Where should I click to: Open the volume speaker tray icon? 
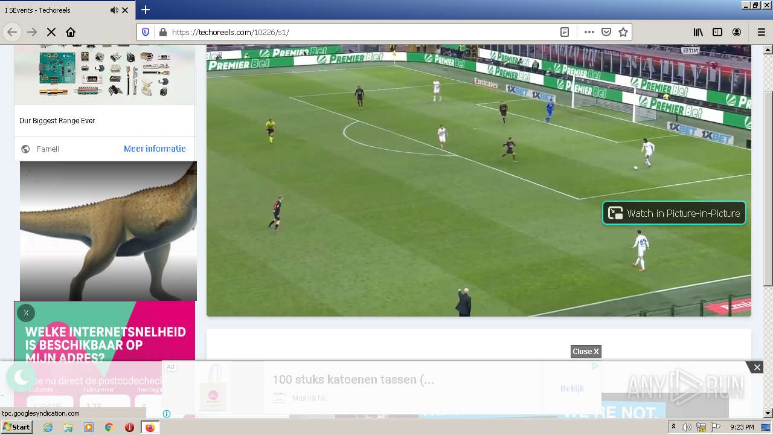pyautogui.click(x=687, y=427)
